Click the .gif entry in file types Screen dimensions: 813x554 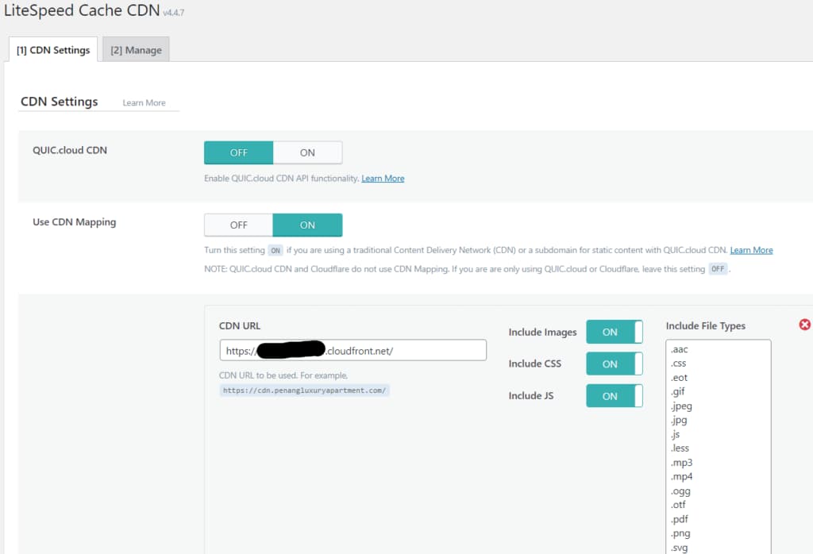(x=677, y=392)
